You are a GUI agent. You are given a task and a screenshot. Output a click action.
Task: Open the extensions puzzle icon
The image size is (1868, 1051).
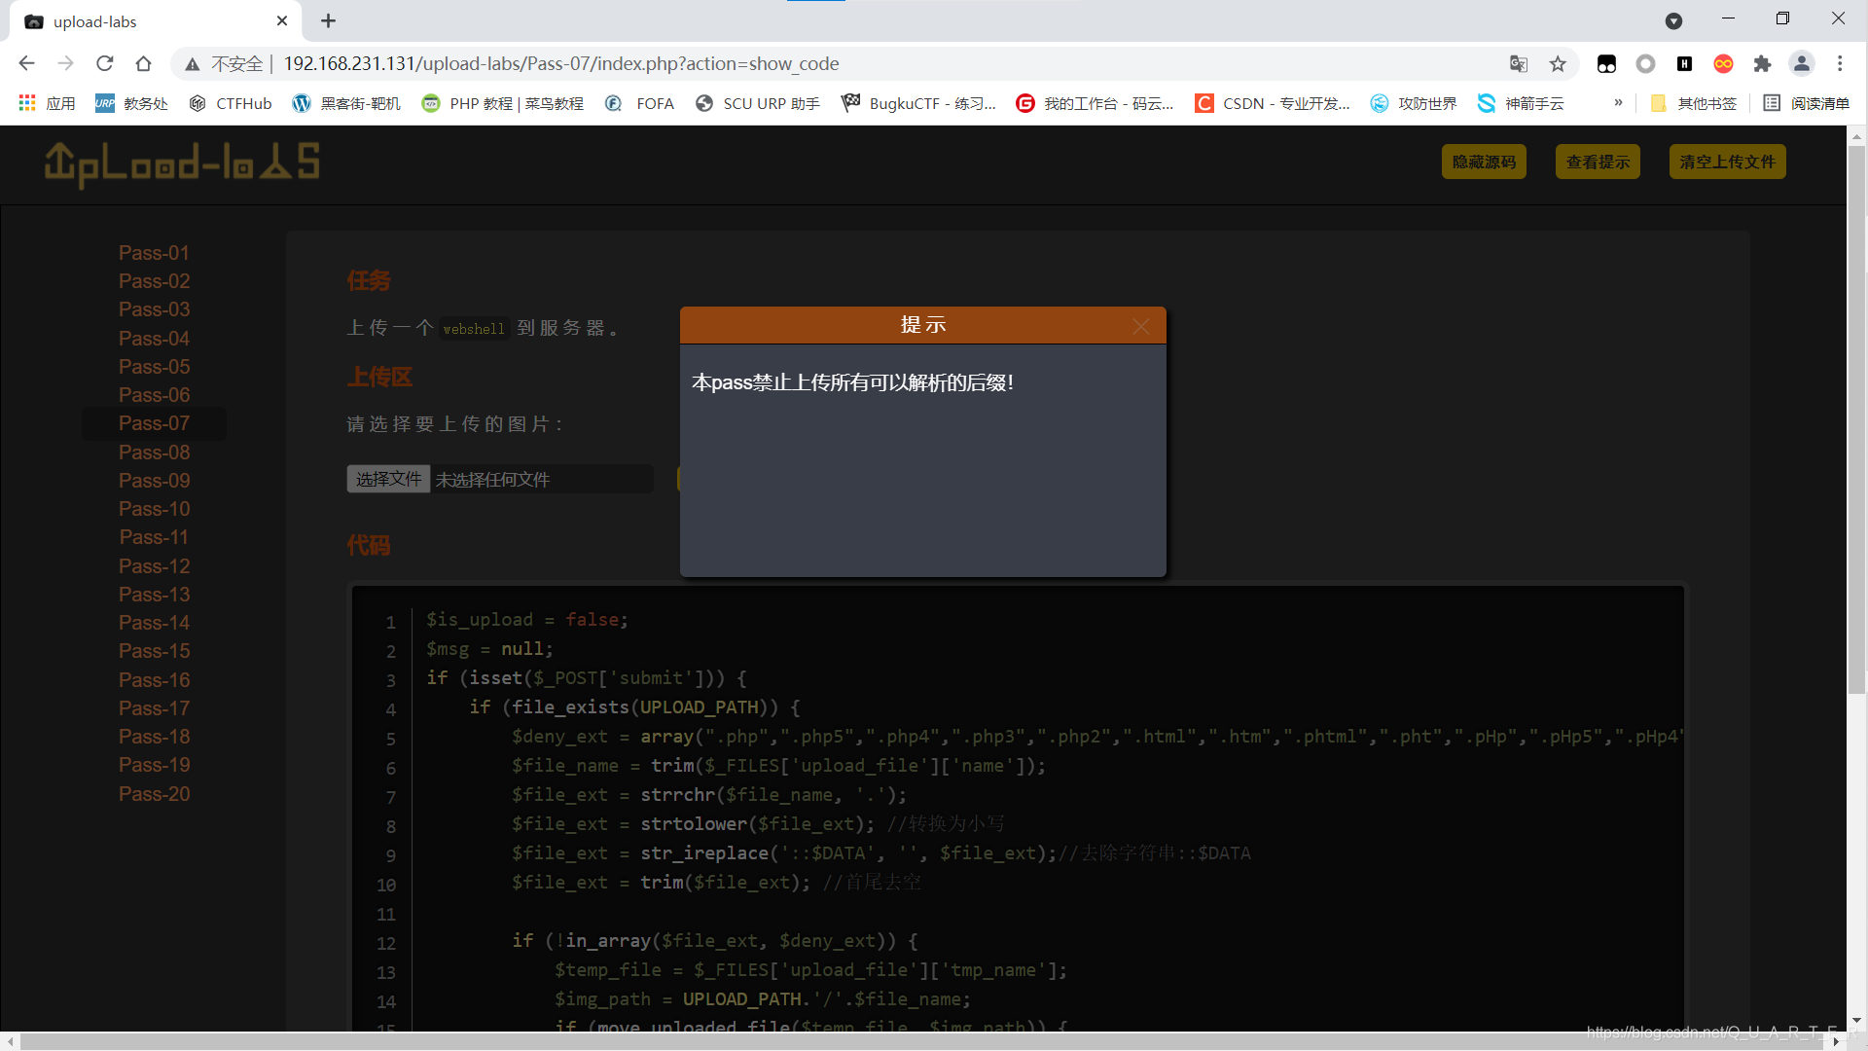click(1762, 63)
